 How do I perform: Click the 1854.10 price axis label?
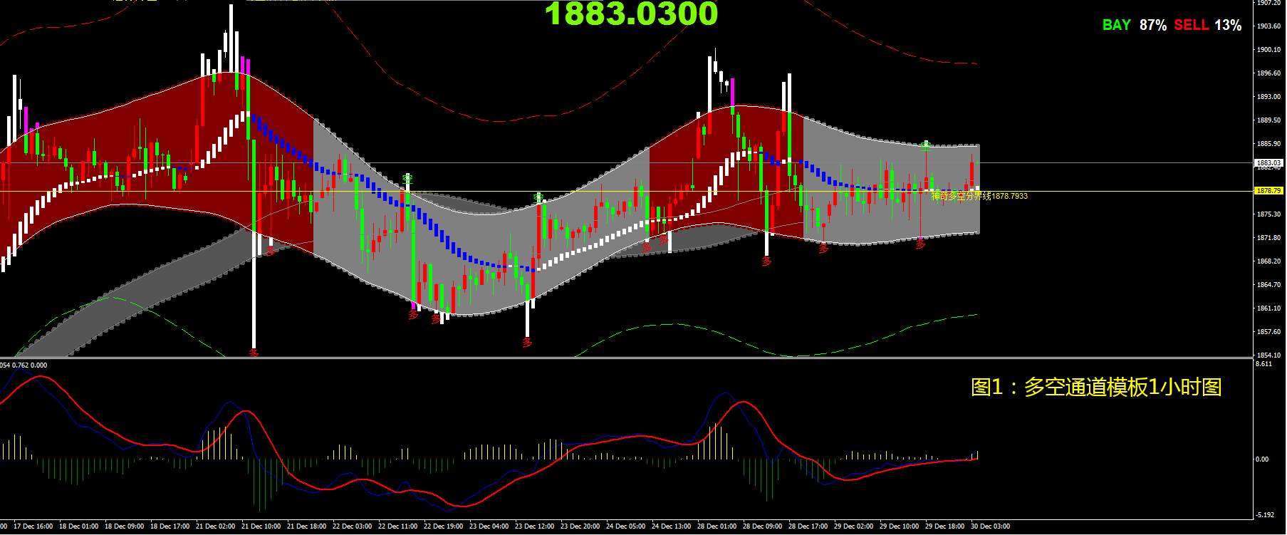click(x=1269, y=355)
